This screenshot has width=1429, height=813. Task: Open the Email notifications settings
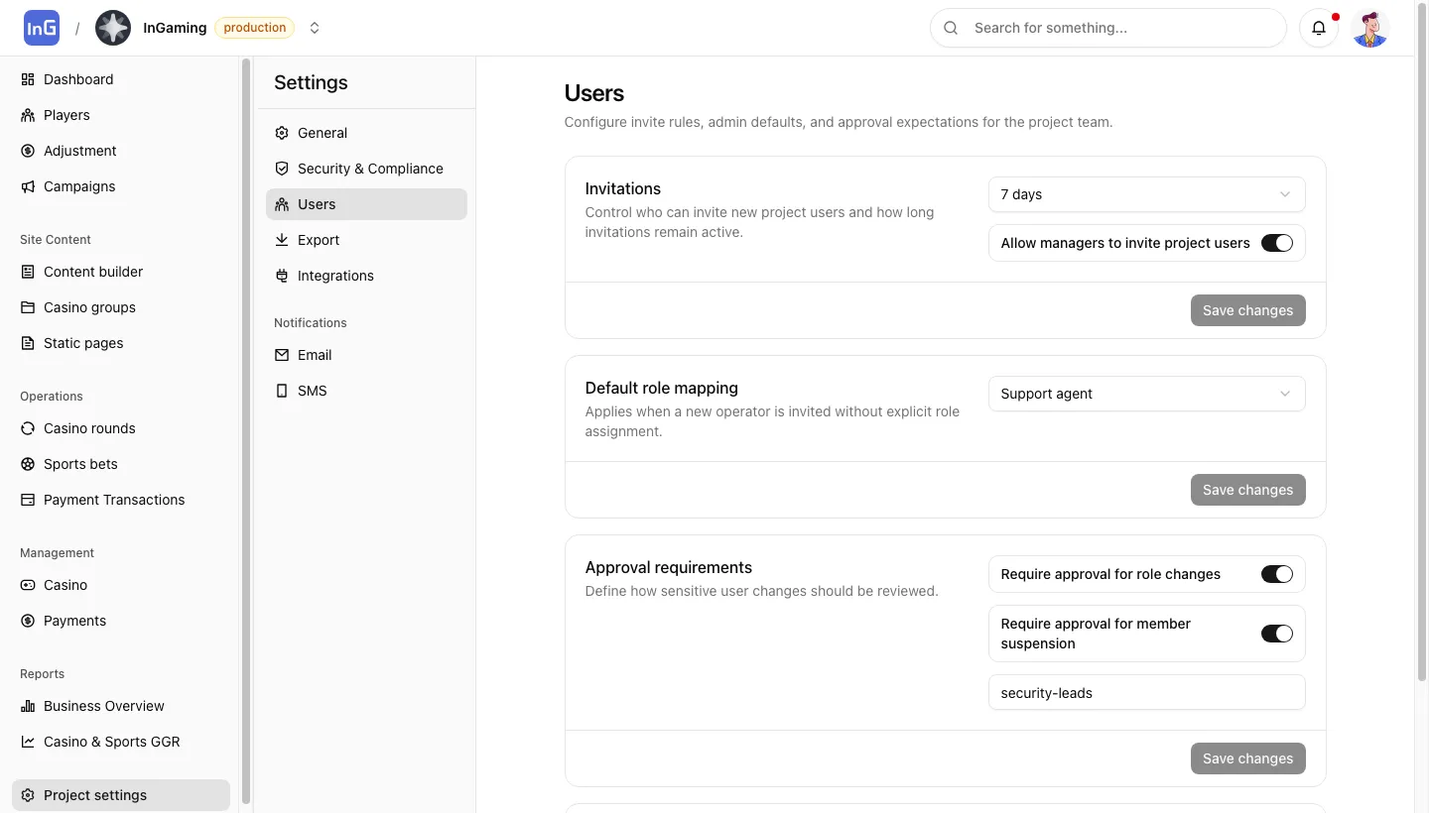tap(315, 355)
